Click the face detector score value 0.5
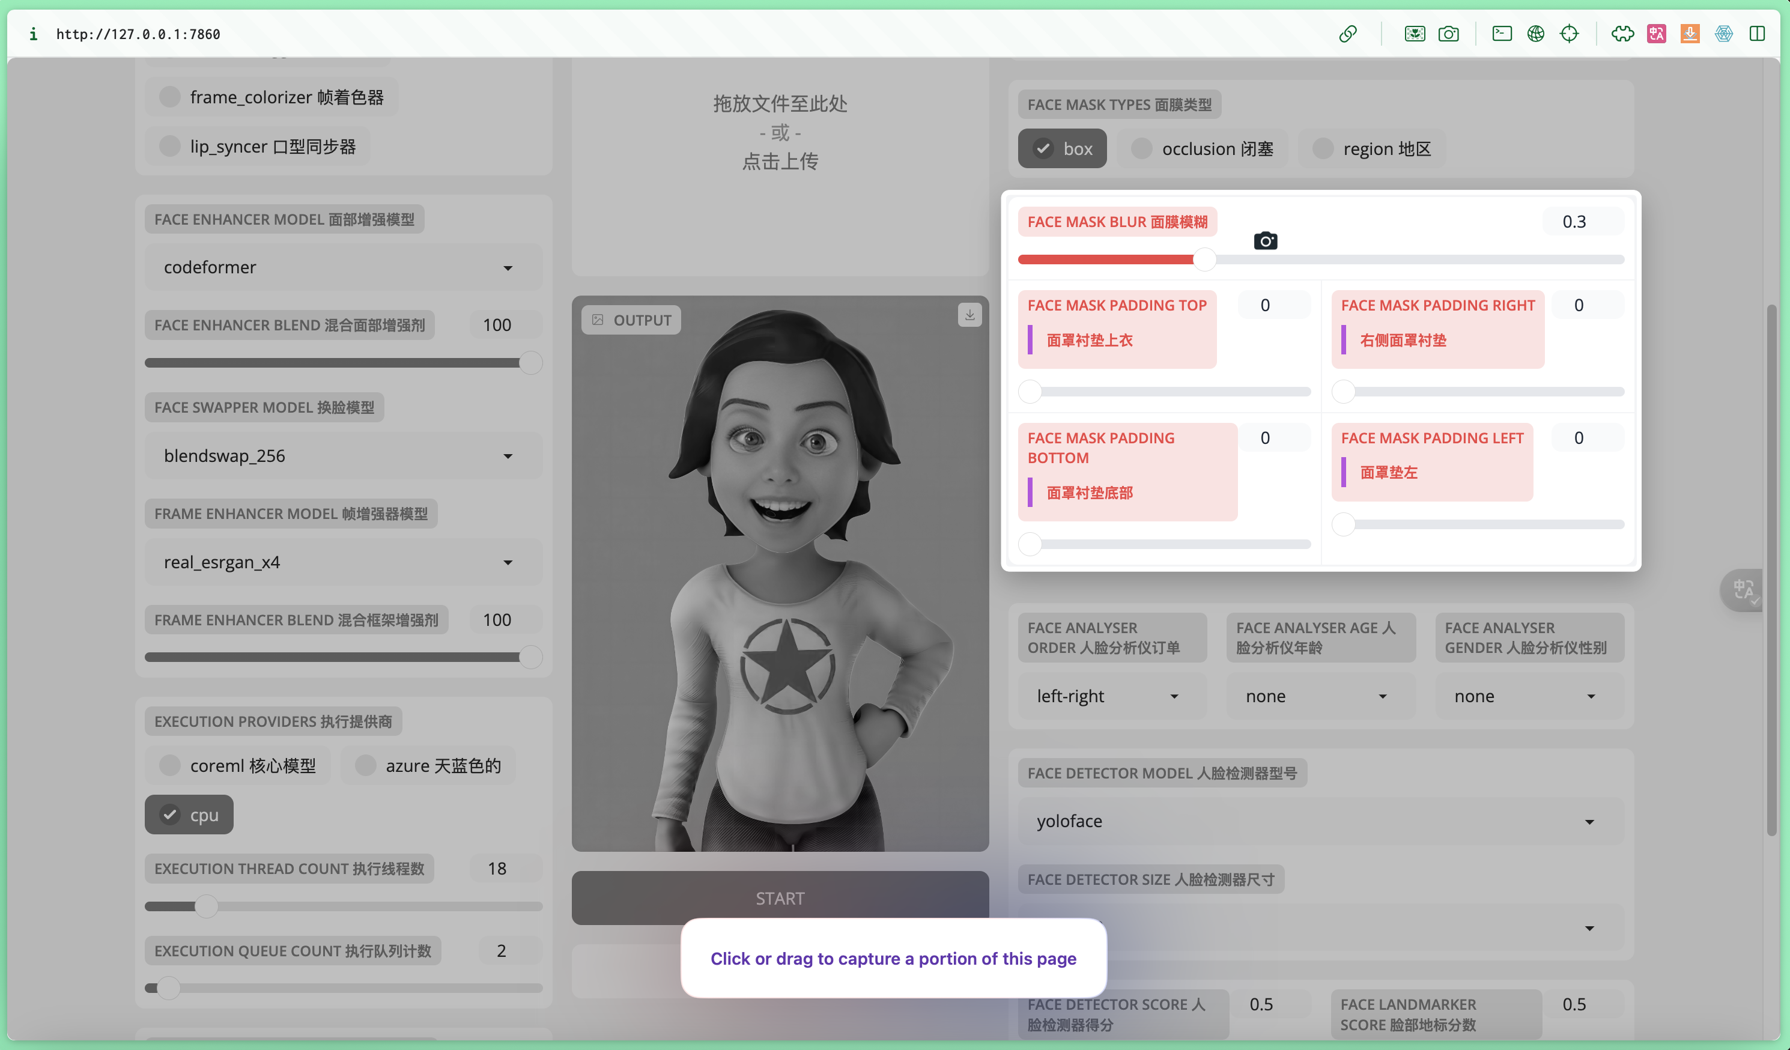The image size is (1790, 1050). (1271, 1004)
